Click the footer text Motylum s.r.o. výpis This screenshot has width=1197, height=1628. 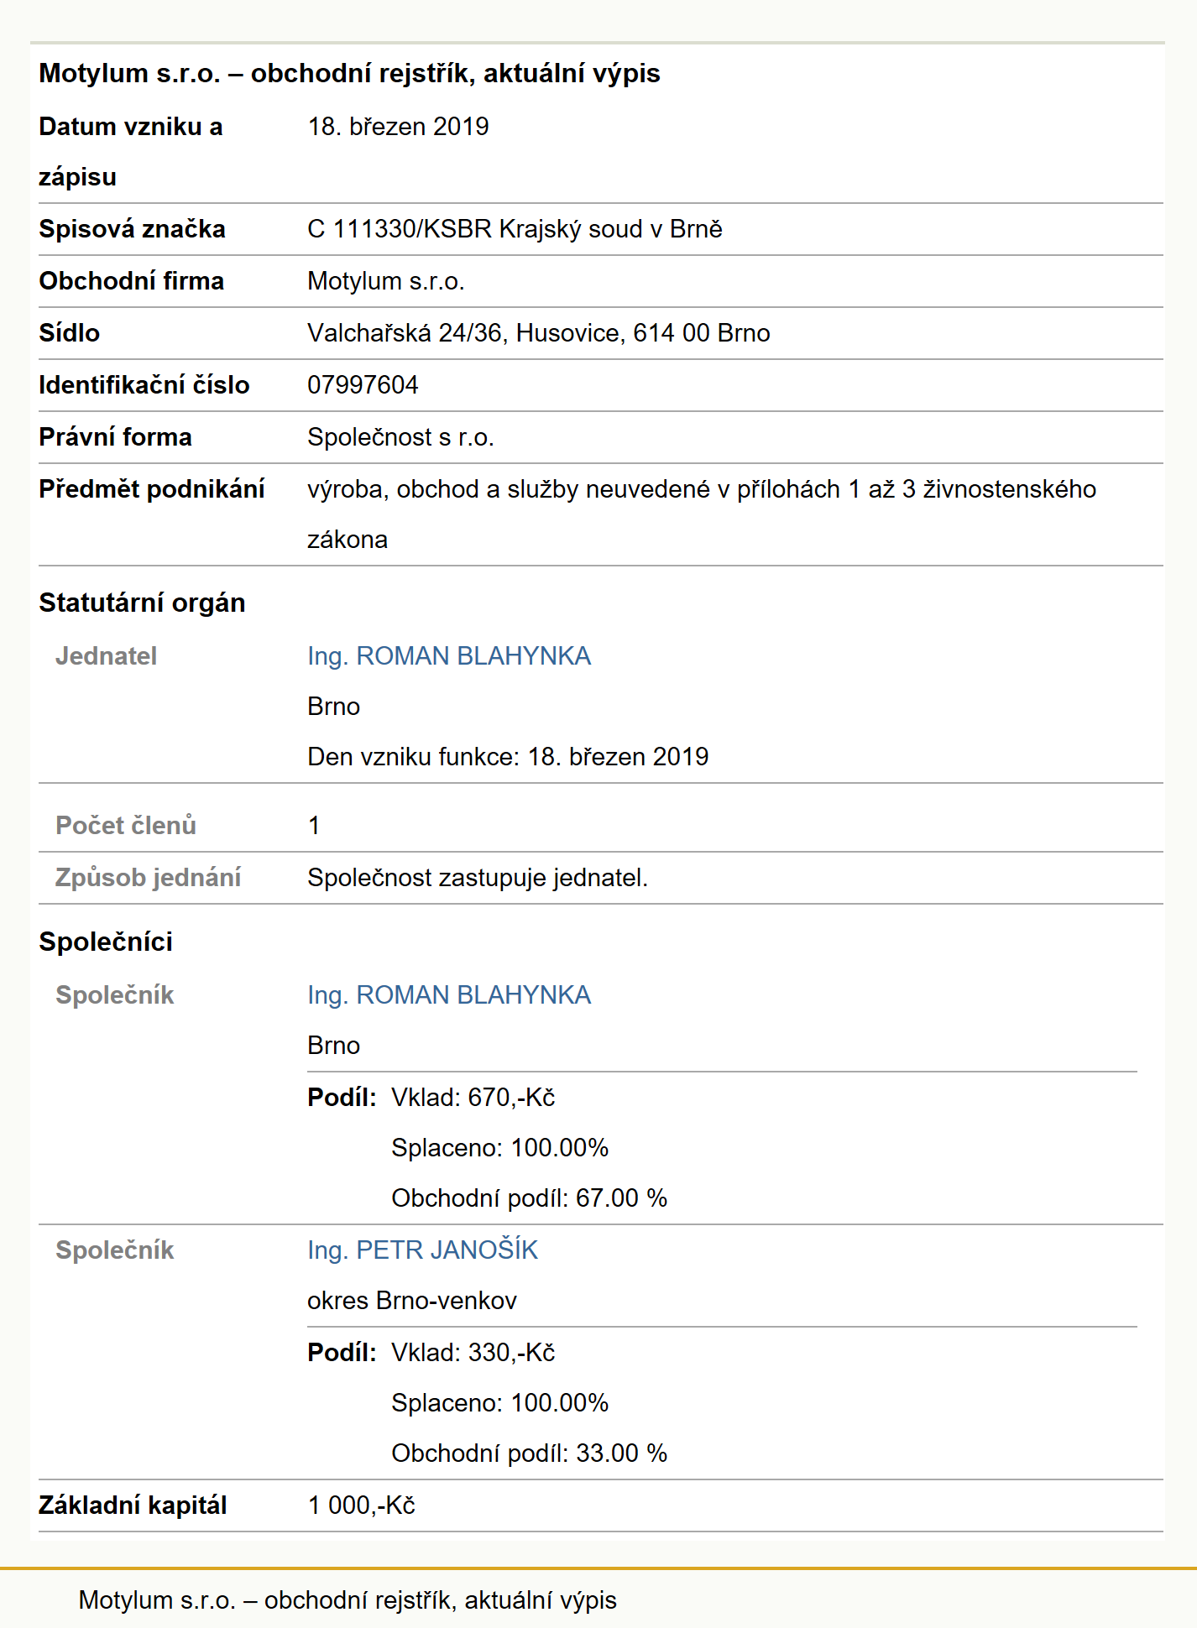pyautogui.click(x=348, y=1600)
